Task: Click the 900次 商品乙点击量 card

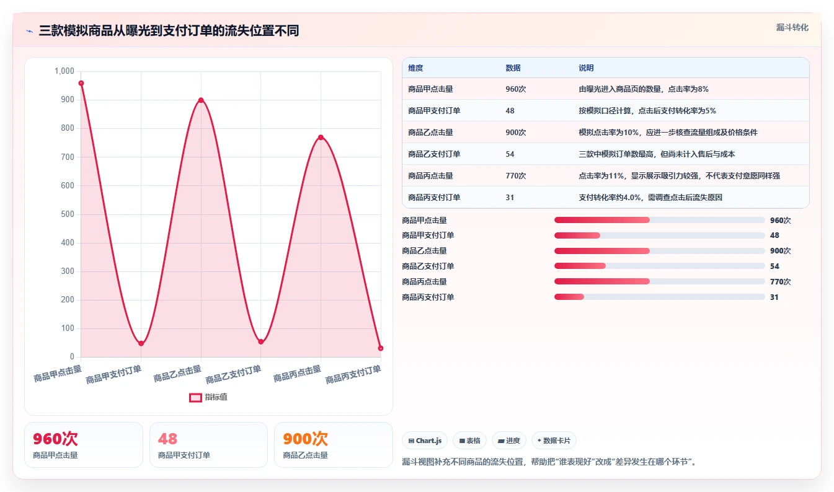Action: point(334,445)
